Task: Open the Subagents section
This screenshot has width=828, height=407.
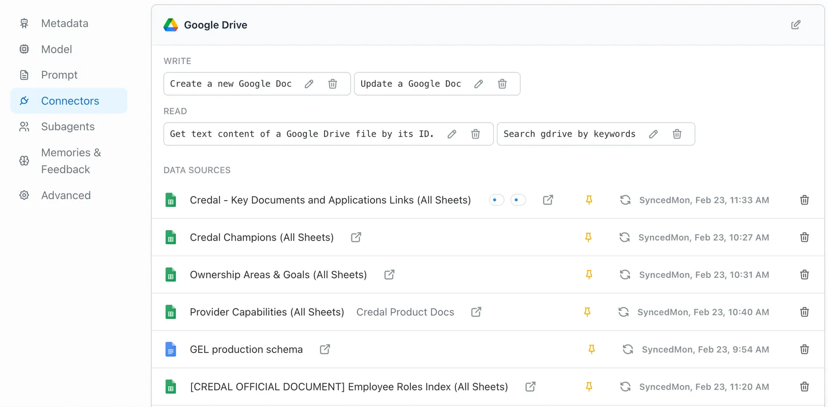Action: pos(69,127)
